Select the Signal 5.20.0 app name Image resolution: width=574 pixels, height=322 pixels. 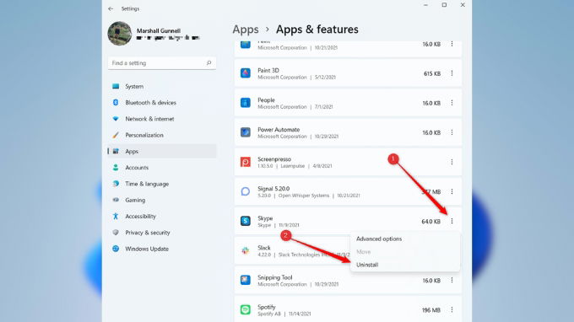click(273, 189)
